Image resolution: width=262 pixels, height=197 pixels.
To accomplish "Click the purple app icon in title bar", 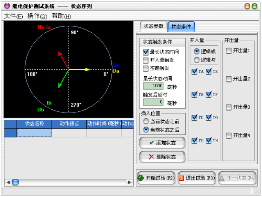I will coord(7,6).
